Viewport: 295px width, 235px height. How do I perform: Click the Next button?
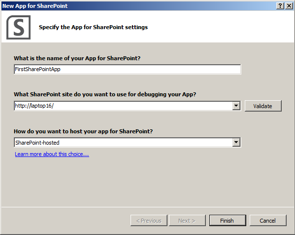point(187,221)
